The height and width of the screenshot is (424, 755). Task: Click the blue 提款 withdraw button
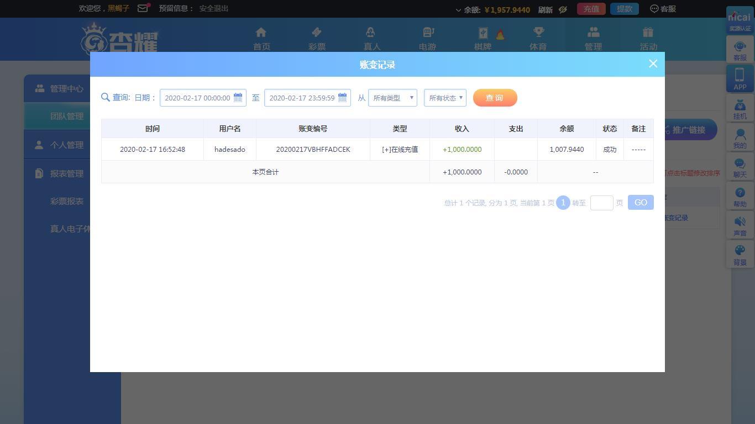625,9
